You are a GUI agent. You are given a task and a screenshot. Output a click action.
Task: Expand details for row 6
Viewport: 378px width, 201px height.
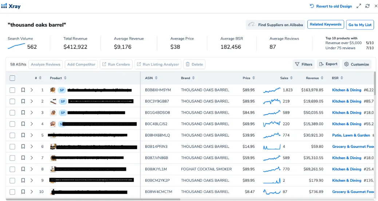click(32, 146)
